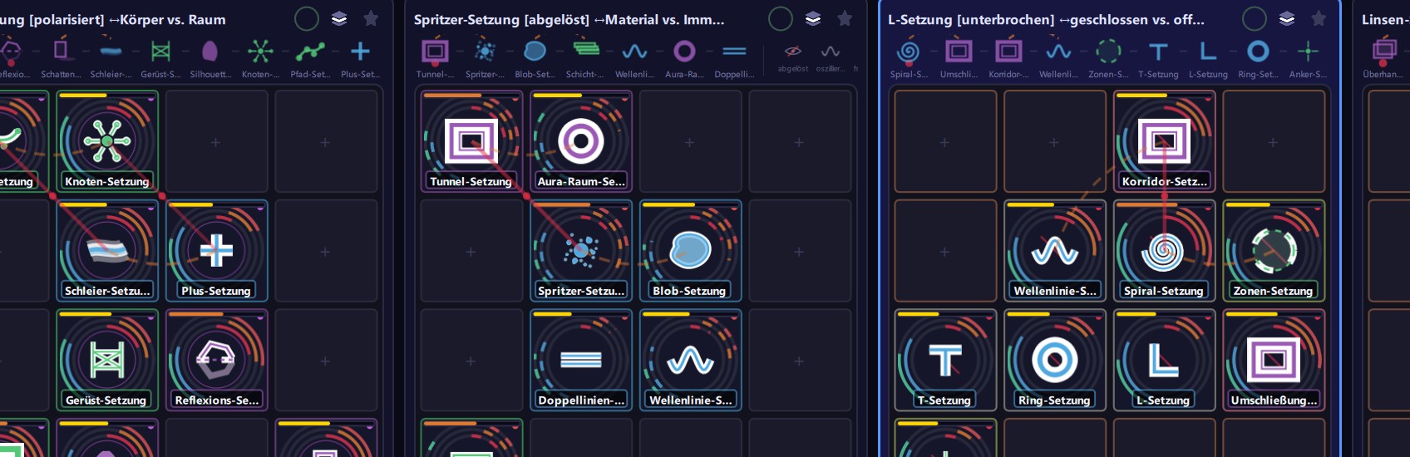Click the Gerüst-Setzung icon in the polarisiert strip
Viewport: 1410px width, 457px height.
(x=160, y=52)
